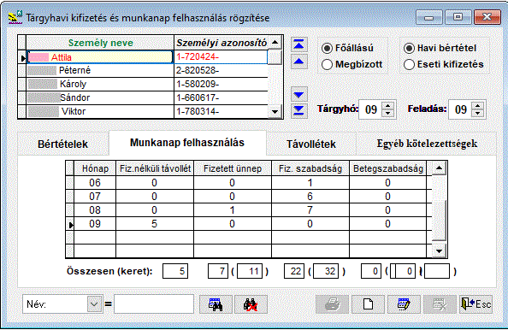Increase the Tárgyhó month value
Image resolution: width=508 pixels, height=330 pixels.
coord(387,105)
